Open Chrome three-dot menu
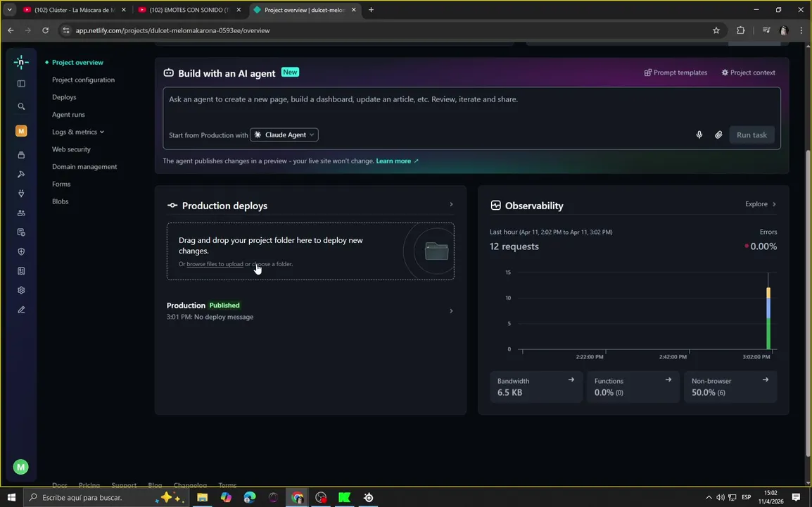The height and width of the screenshot is (507, 812). tap(801, 30)
